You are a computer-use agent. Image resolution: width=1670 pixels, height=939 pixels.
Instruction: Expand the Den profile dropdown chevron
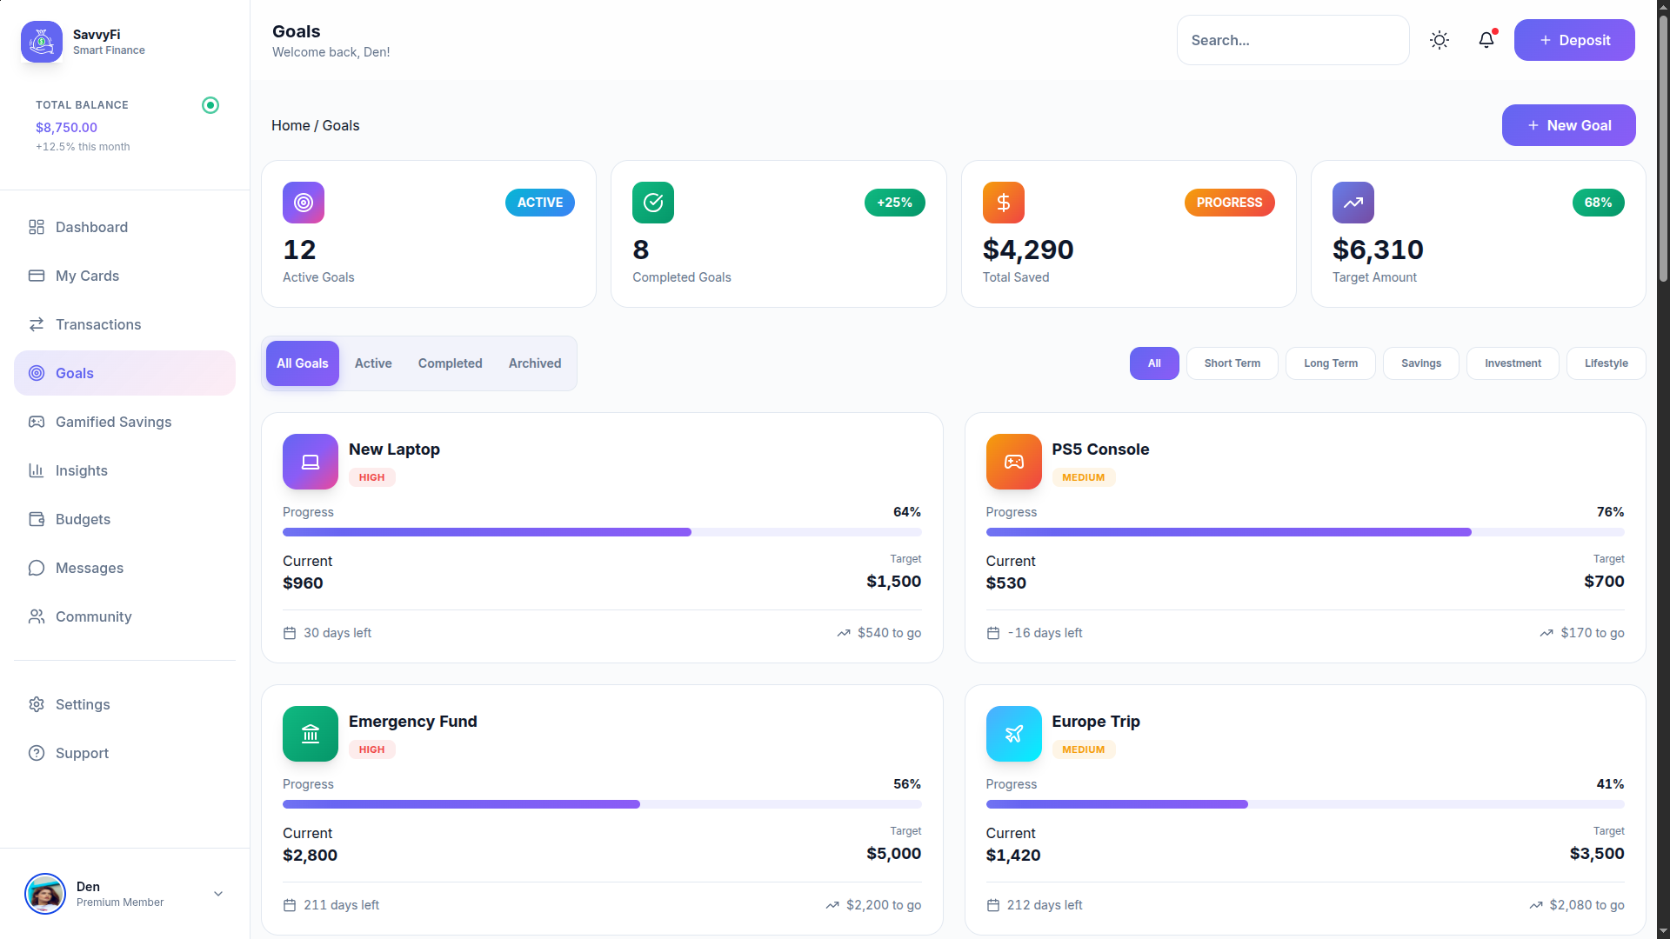point(218,894)
